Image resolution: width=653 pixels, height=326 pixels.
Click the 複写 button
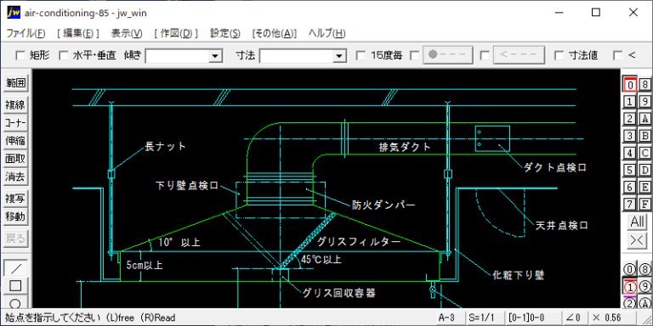point(15,199)
